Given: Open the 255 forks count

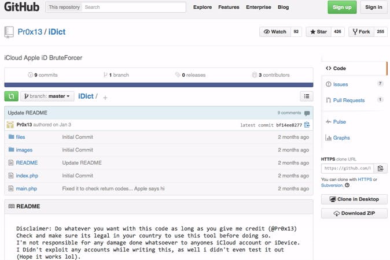Looking at the screenshot, I should point(381,32).
